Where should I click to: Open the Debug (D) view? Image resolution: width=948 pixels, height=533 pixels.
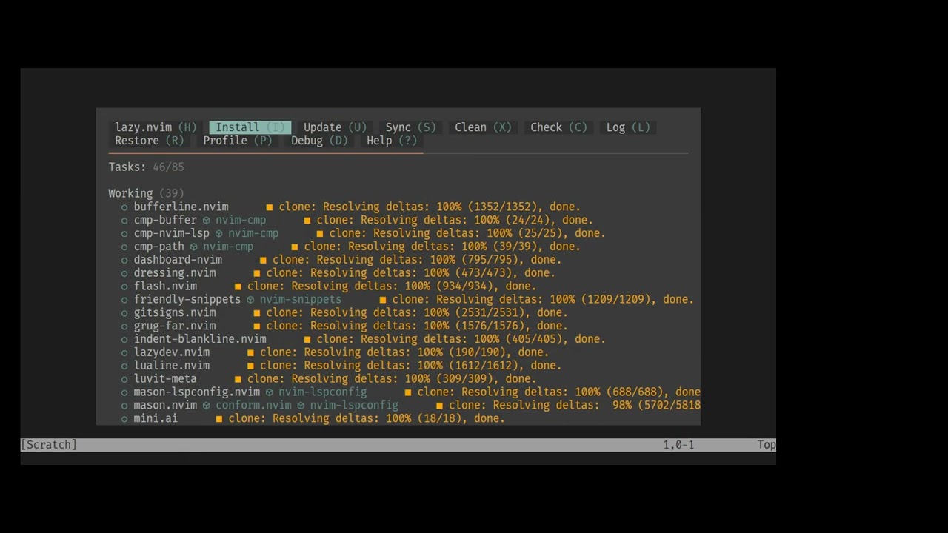click(x=319, y=141)
